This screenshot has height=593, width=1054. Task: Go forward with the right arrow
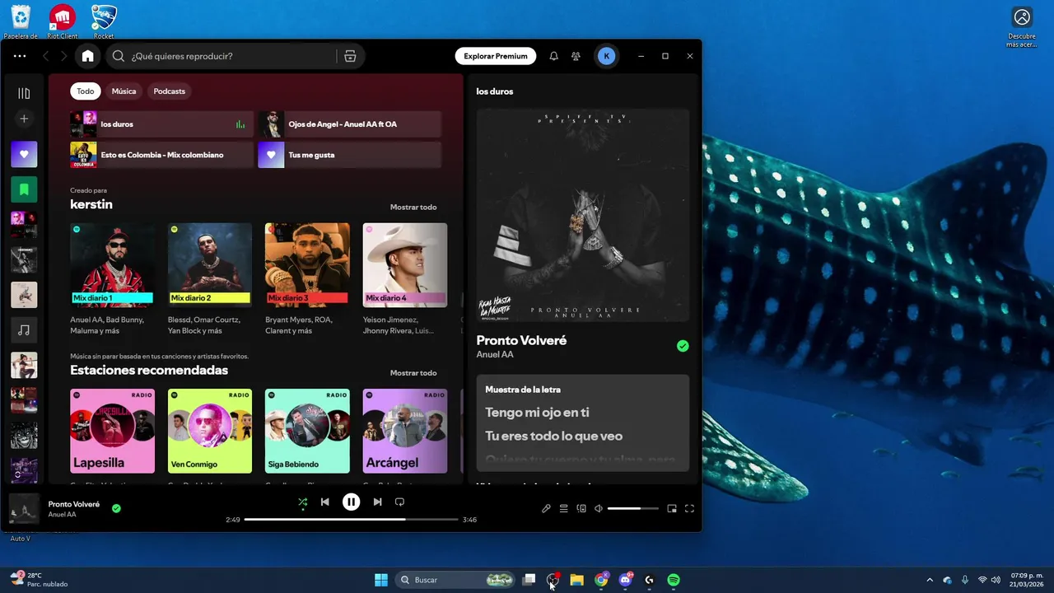click(x=63, y=56)
